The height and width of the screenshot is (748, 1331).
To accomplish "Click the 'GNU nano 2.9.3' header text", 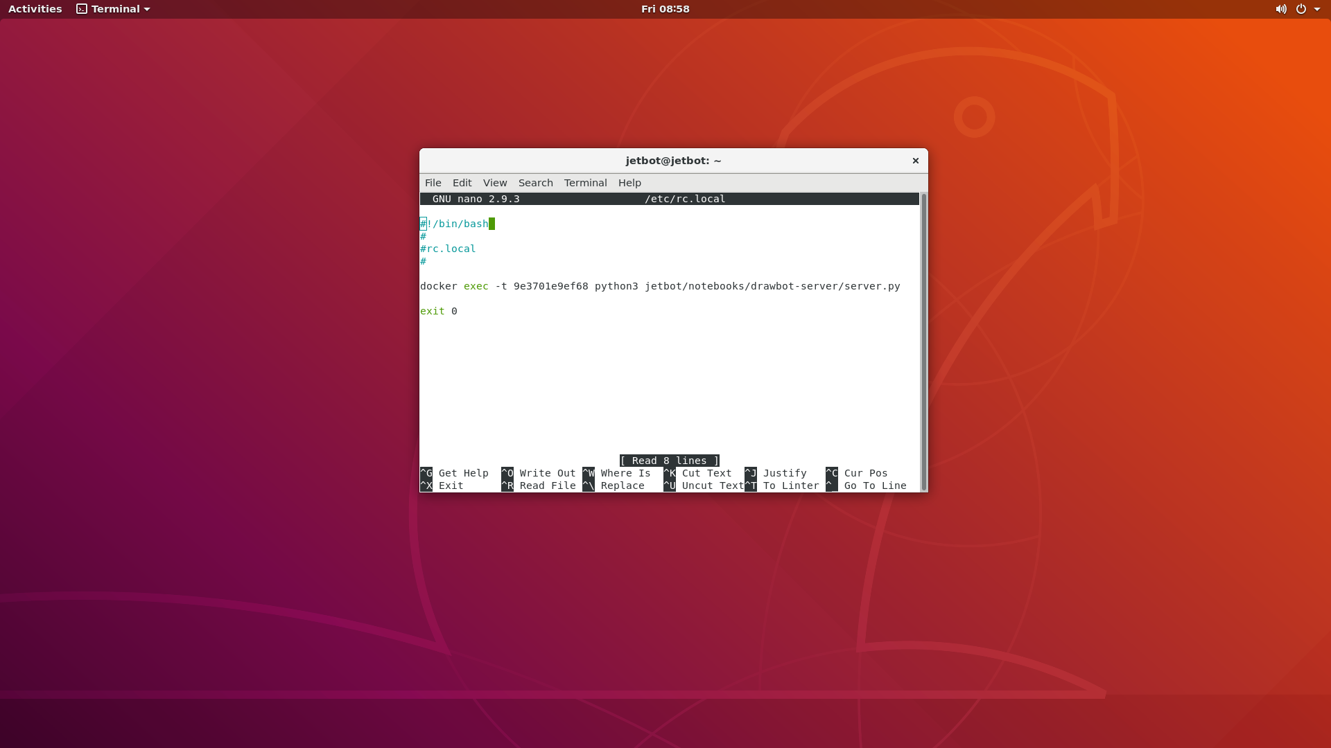I will coord(476,199).
